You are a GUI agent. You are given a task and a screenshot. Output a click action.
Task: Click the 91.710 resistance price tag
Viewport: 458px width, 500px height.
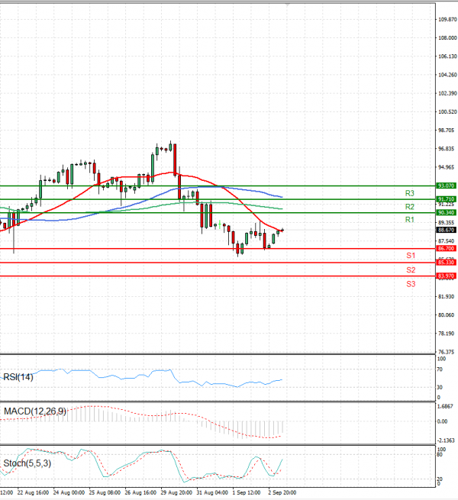coord(447,199)
